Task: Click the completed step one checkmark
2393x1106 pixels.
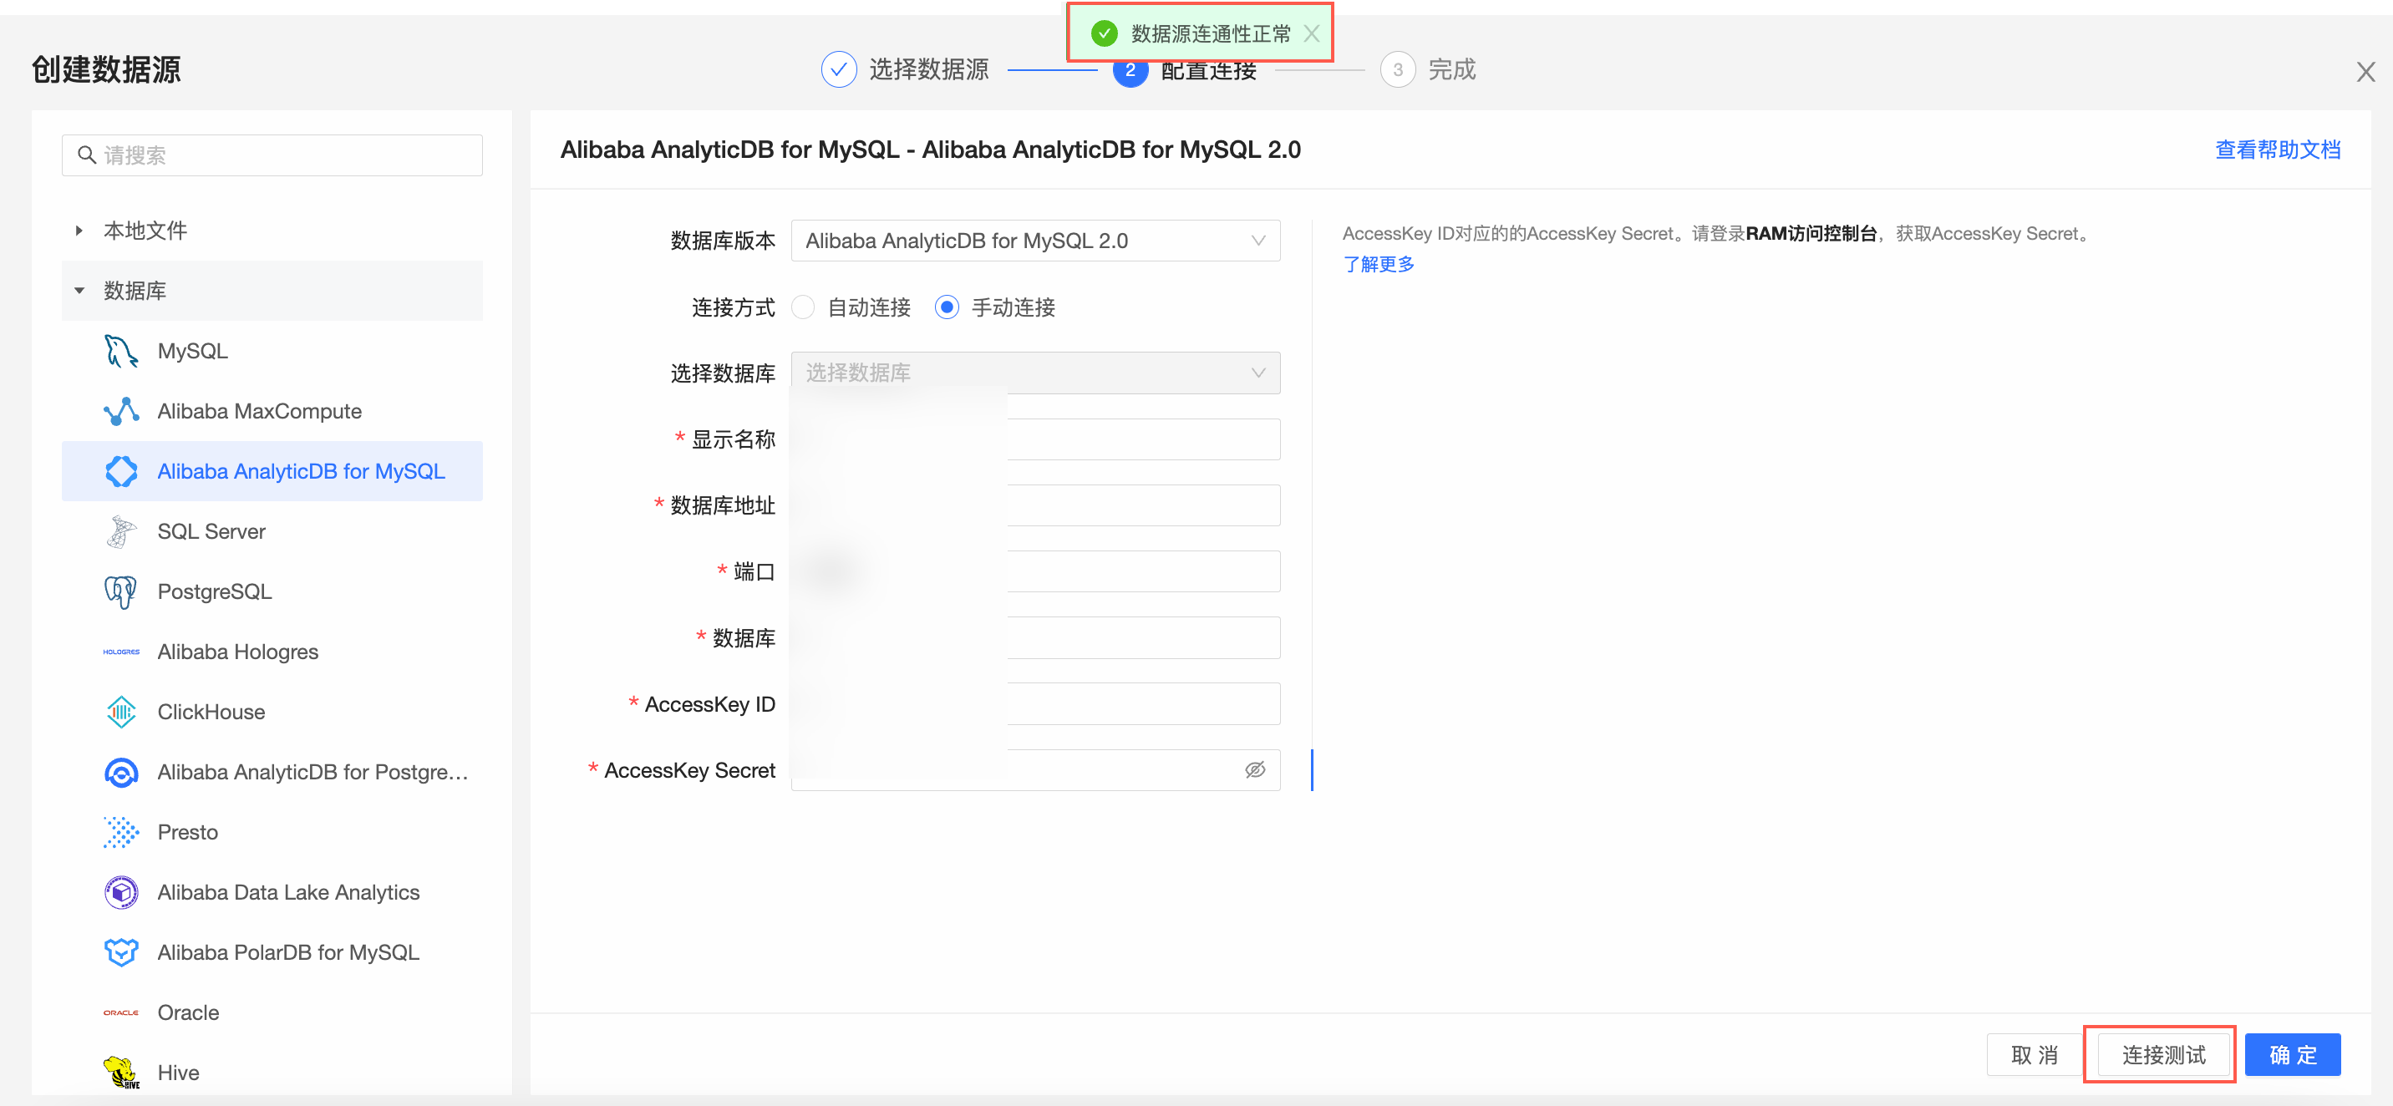Action: coord(838,69)
